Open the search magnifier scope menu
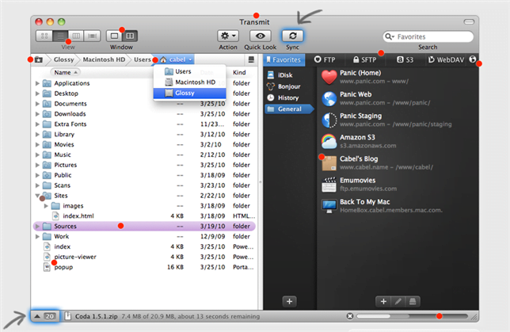This screenshot has width=510, height=332. [x=390, y=36]
